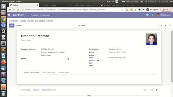Open the Contacts menu item
This screenshot has height=97, width=173.
(34, 15)
